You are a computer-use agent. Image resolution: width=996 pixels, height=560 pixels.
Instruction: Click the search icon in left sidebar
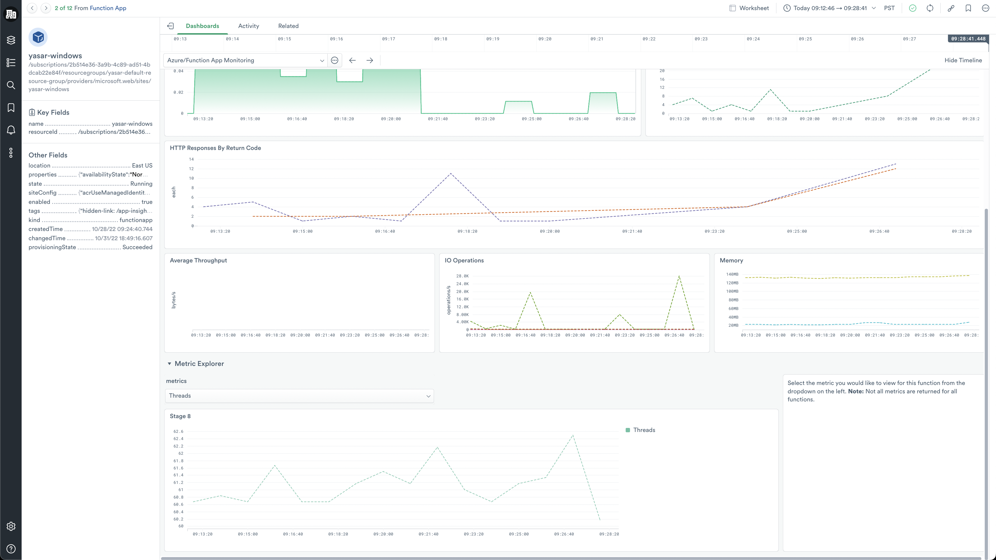tap(11, 85)
